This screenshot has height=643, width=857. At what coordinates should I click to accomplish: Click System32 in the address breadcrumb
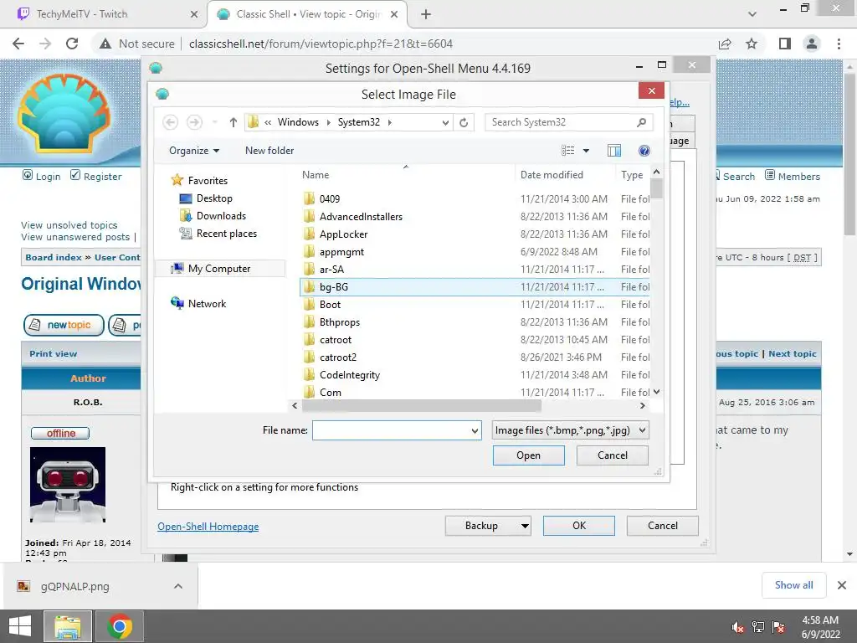(x=358, y=122)
